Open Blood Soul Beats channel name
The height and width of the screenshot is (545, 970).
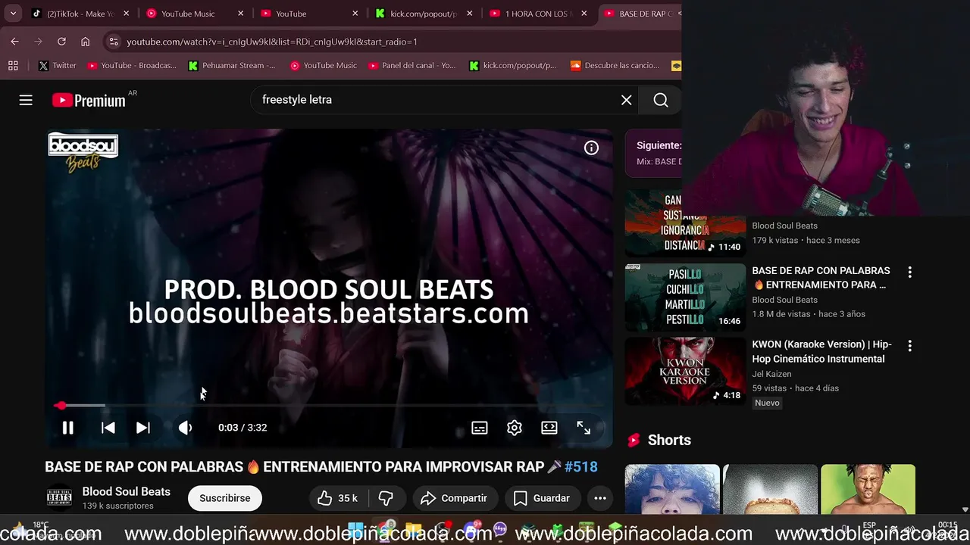(127, 492)
